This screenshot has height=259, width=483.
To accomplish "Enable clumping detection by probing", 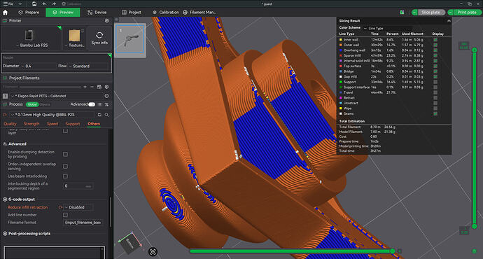I will pyautogui.click(x=65, y=154).
